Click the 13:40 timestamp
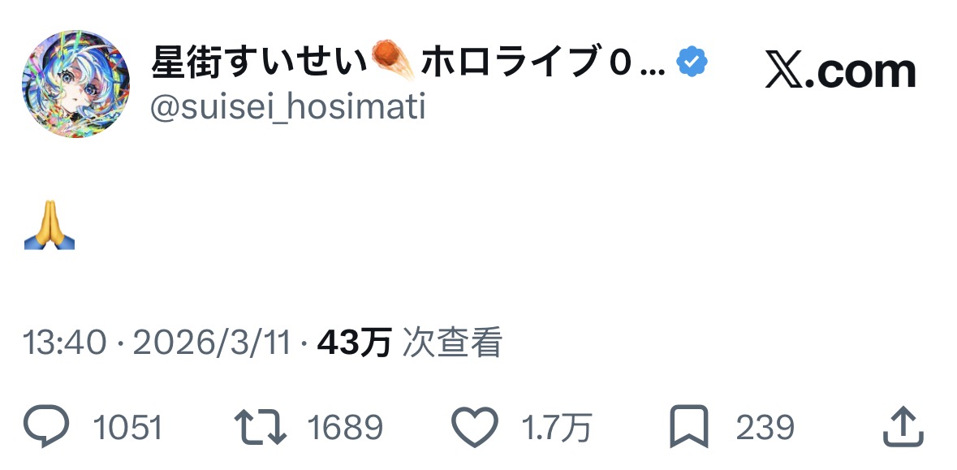 click(64, 343)
